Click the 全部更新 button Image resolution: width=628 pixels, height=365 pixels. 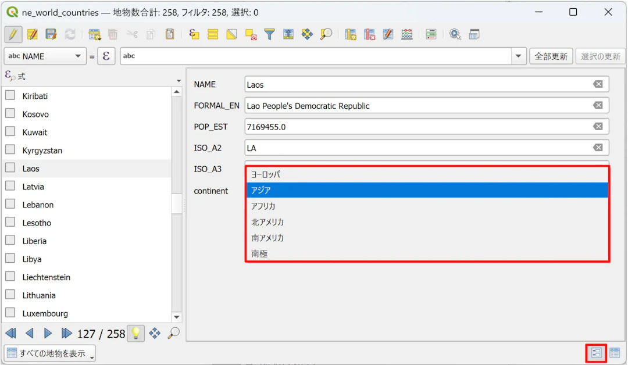tap(551, 56)
